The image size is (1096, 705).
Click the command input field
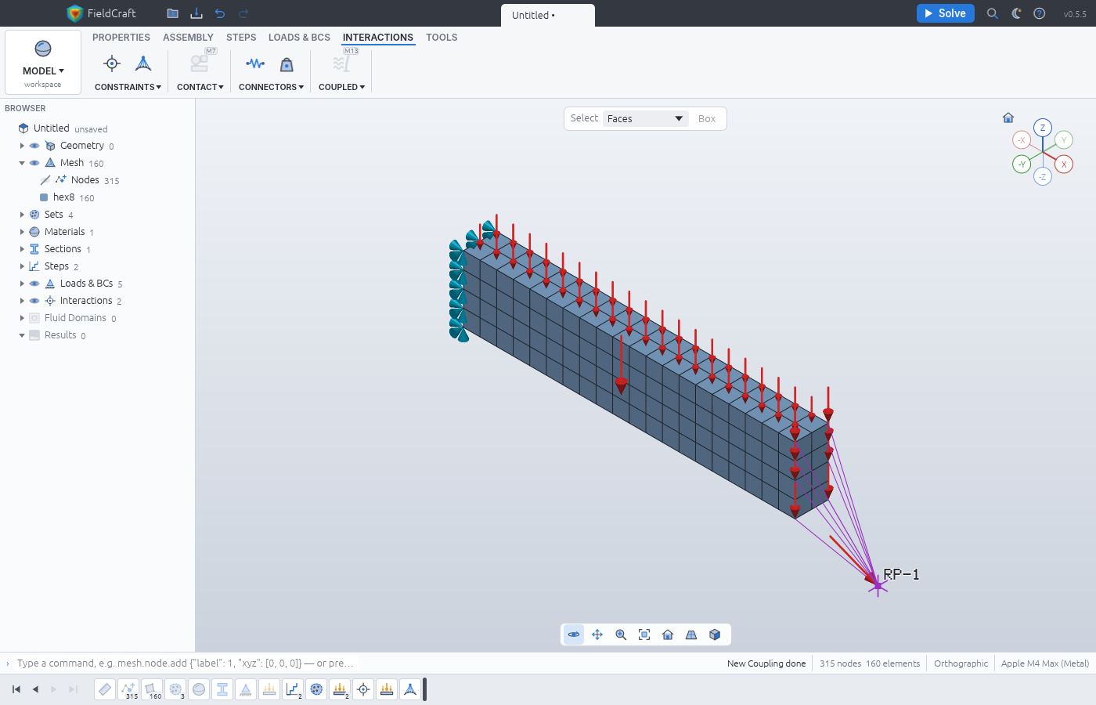coord(186,663)
